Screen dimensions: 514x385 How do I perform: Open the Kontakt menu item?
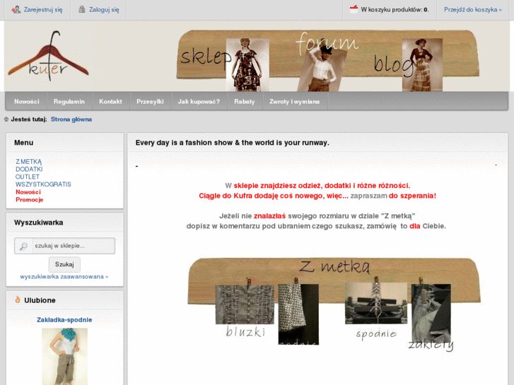110,102
